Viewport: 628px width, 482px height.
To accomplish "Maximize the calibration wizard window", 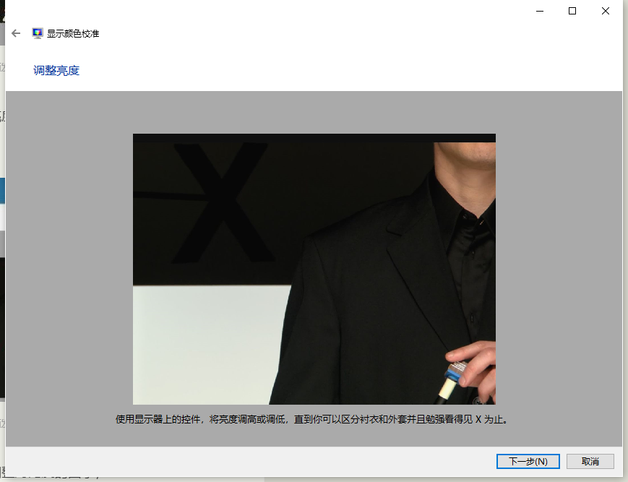I will pos(572,11).
